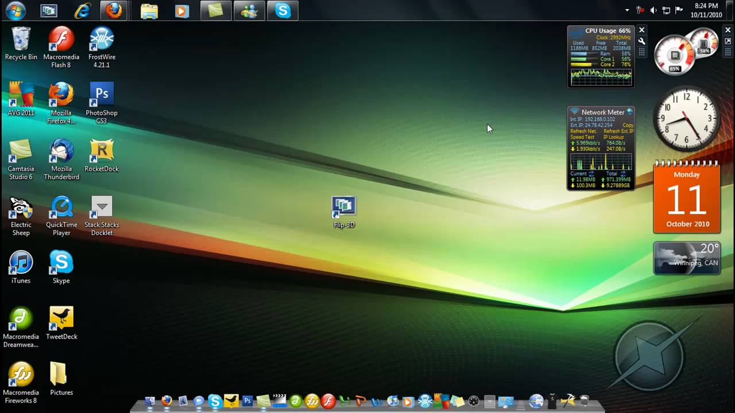Select the Skype desktop shortcut

(x=61, y=267)
